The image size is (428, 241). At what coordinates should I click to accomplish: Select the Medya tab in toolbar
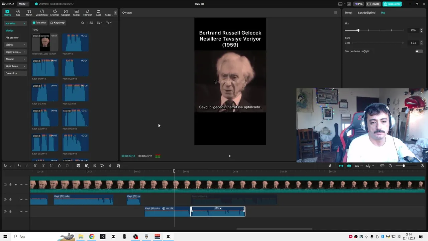[x=7, y=13]
